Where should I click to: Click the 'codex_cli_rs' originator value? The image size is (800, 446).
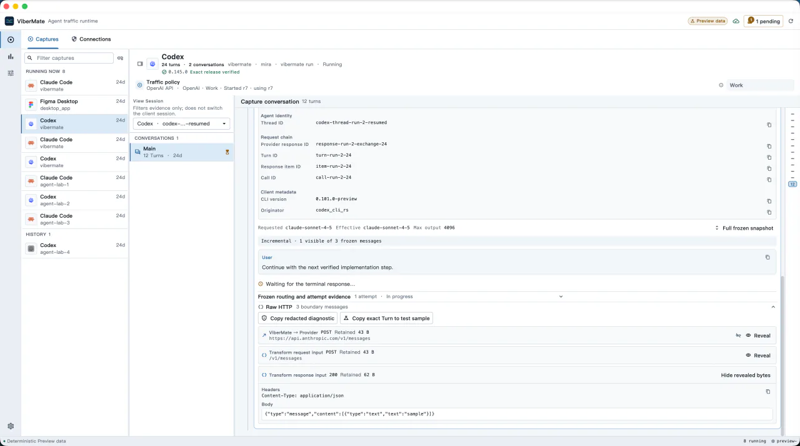coord(332,210)
